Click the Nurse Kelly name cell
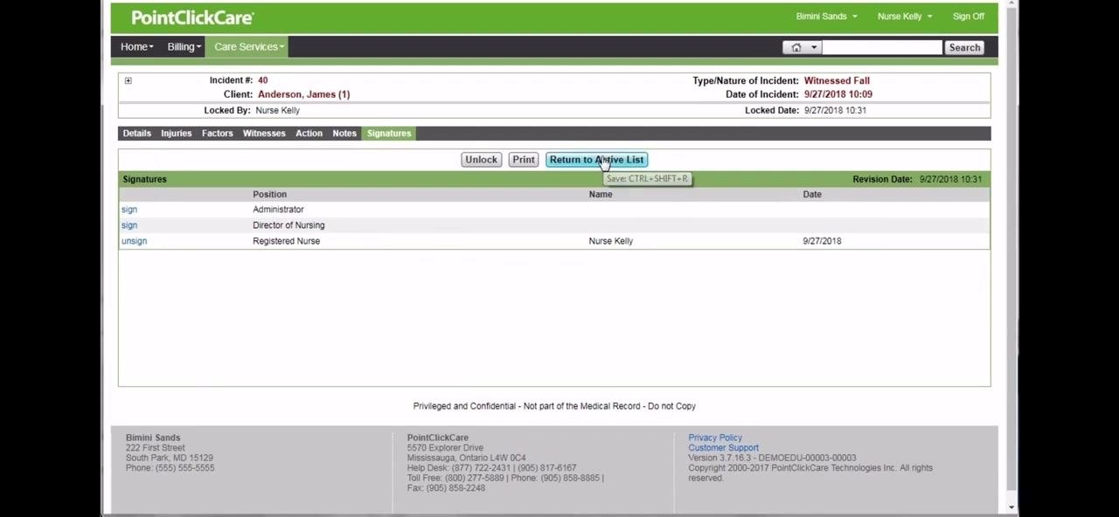This screenshot has height=517, width=1119. point(610,241)
